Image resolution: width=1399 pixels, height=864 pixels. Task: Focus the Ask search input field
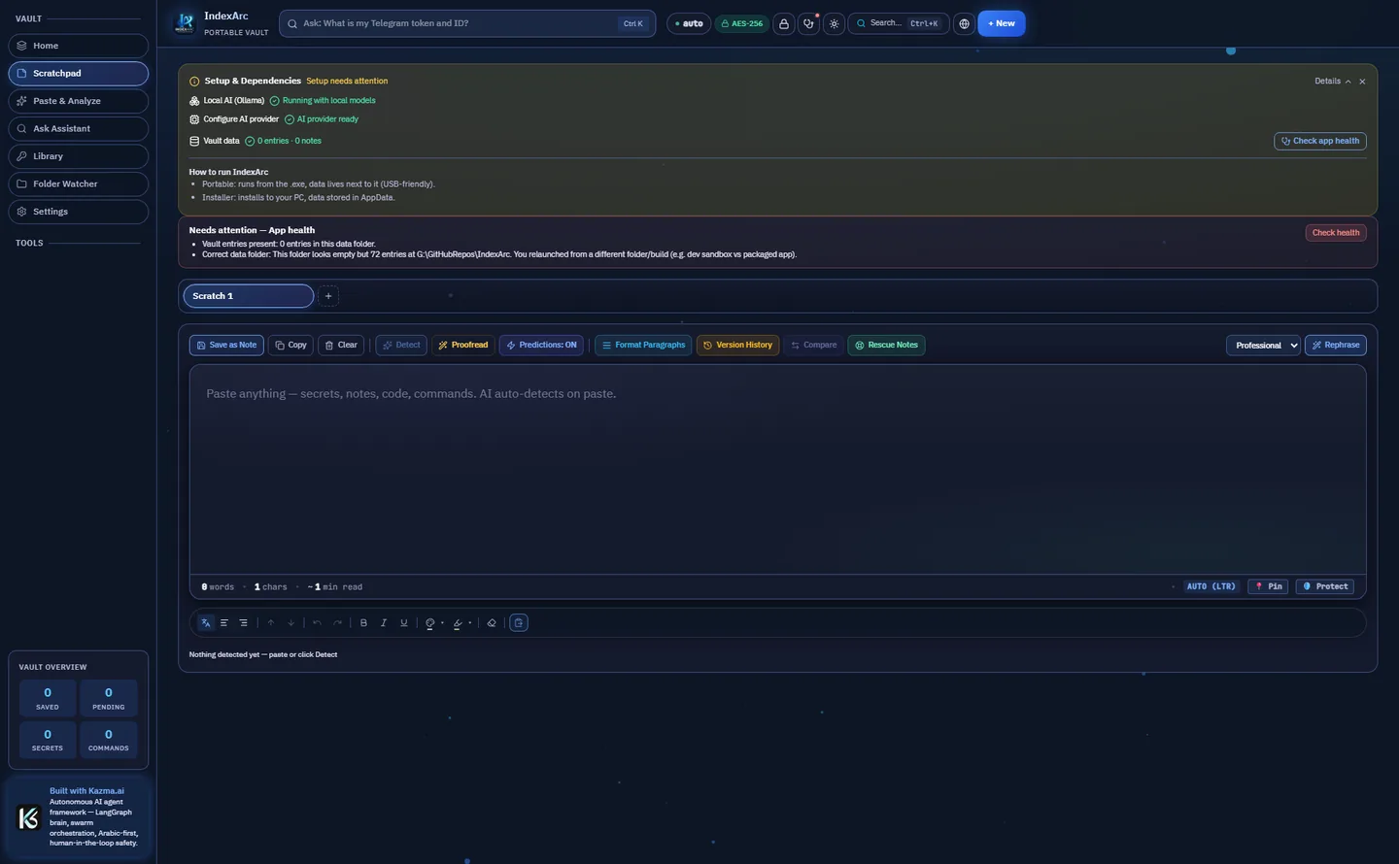point(467,23)
